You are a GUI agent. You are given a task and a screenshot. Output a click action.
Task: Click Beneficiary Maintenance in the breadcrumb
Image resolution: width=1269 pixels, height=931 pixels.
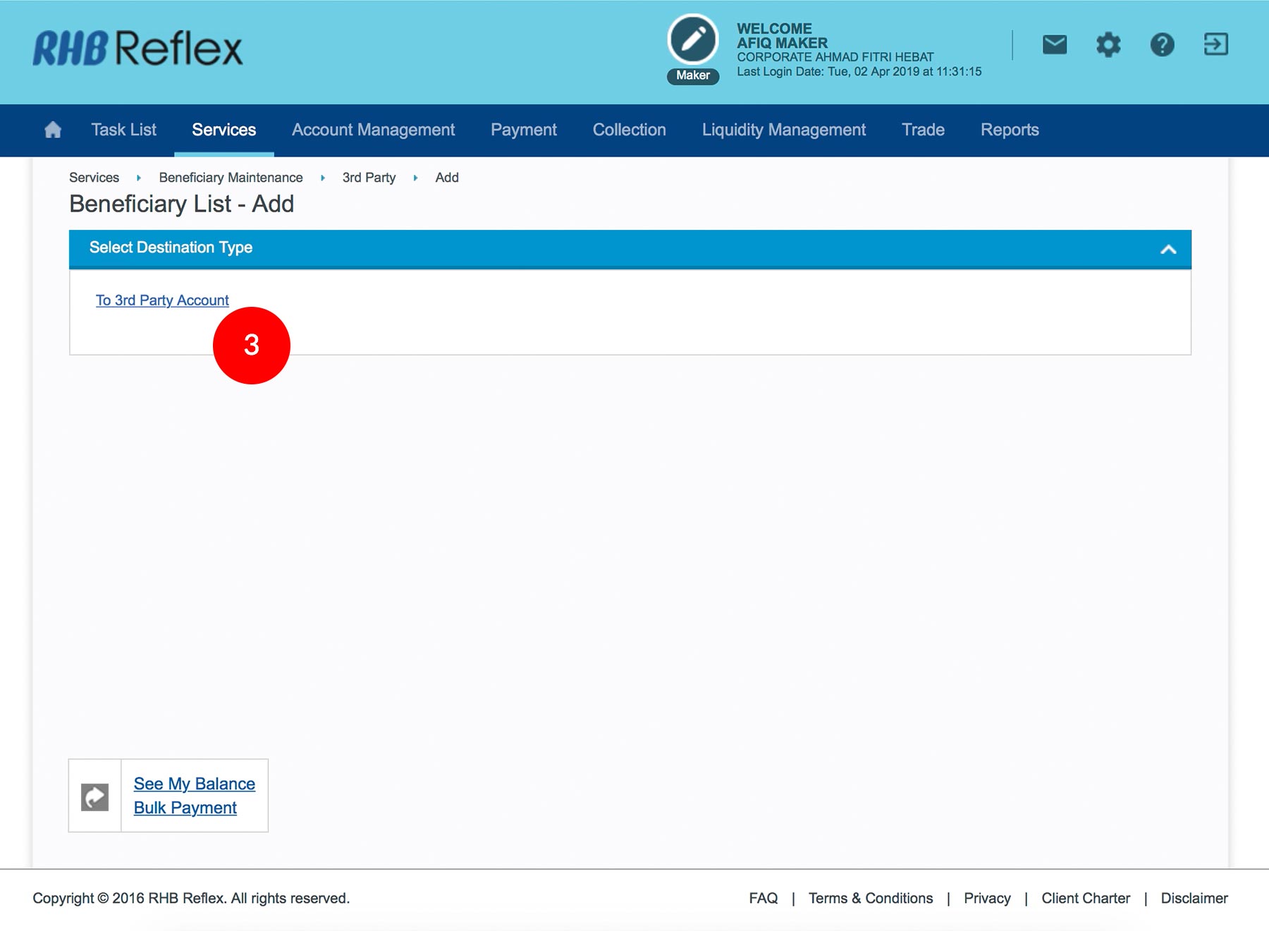coord(231,178)
